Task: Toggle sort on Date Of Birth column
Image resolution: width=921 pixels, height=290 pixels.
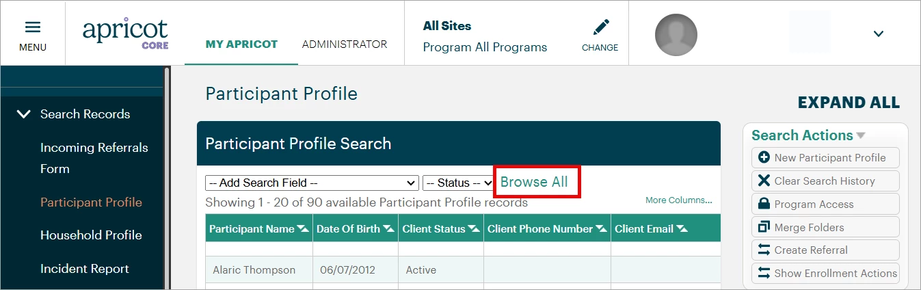Action: (x=388, y=229)
